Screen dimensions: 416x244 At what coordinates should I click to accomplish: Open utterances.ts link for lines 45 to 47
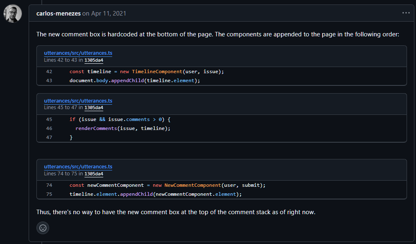point(78,101)
